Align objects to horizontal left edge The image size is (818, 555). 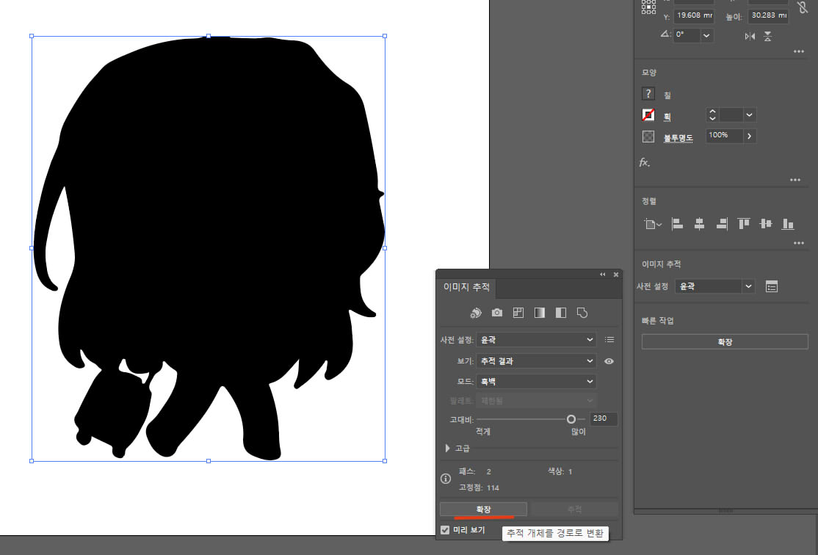[x=677, y=224]
